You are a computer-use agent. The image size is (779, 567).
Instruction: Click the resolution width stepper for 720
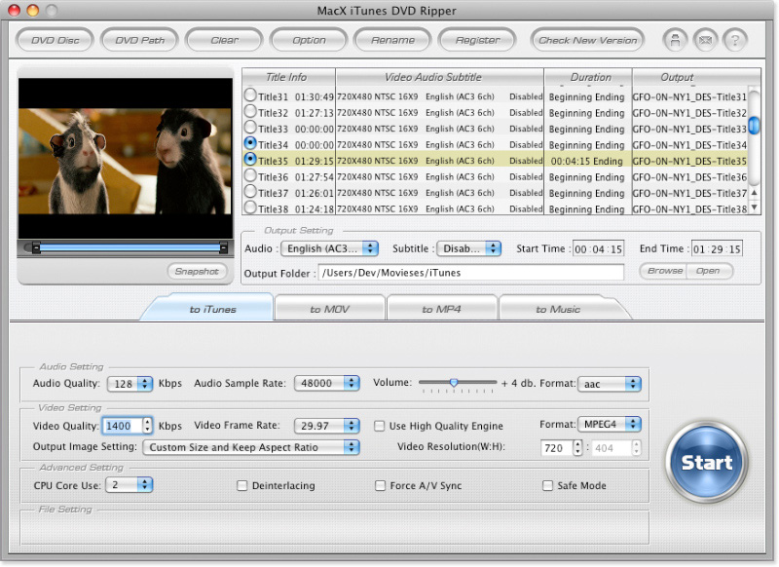tap(577, 448)
